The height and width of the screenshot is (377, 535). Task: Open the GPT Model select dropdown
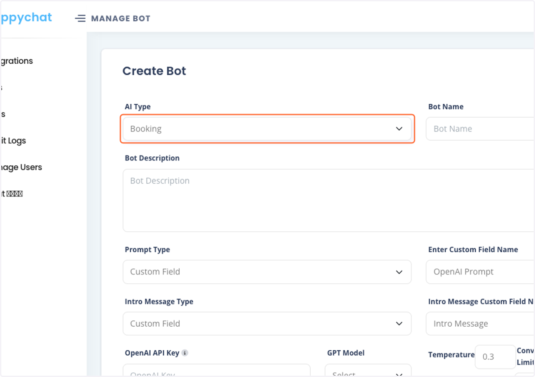[368, 370]
